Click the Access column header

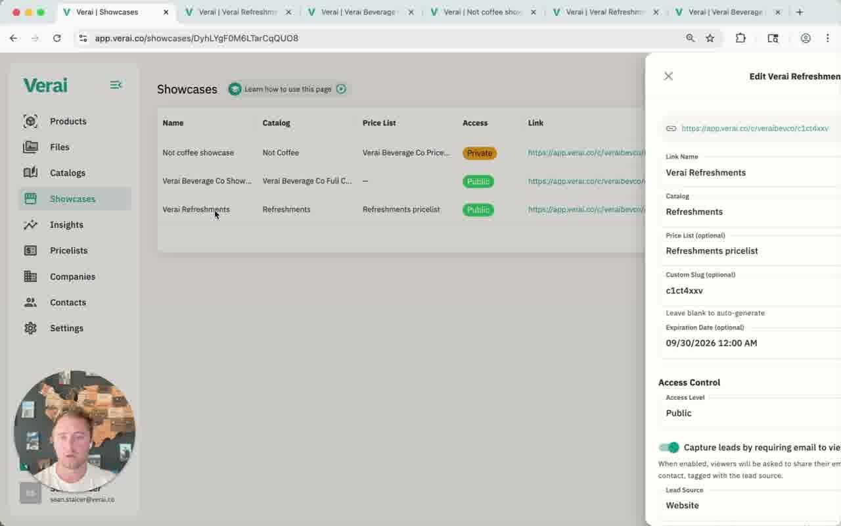click(475, 123)
